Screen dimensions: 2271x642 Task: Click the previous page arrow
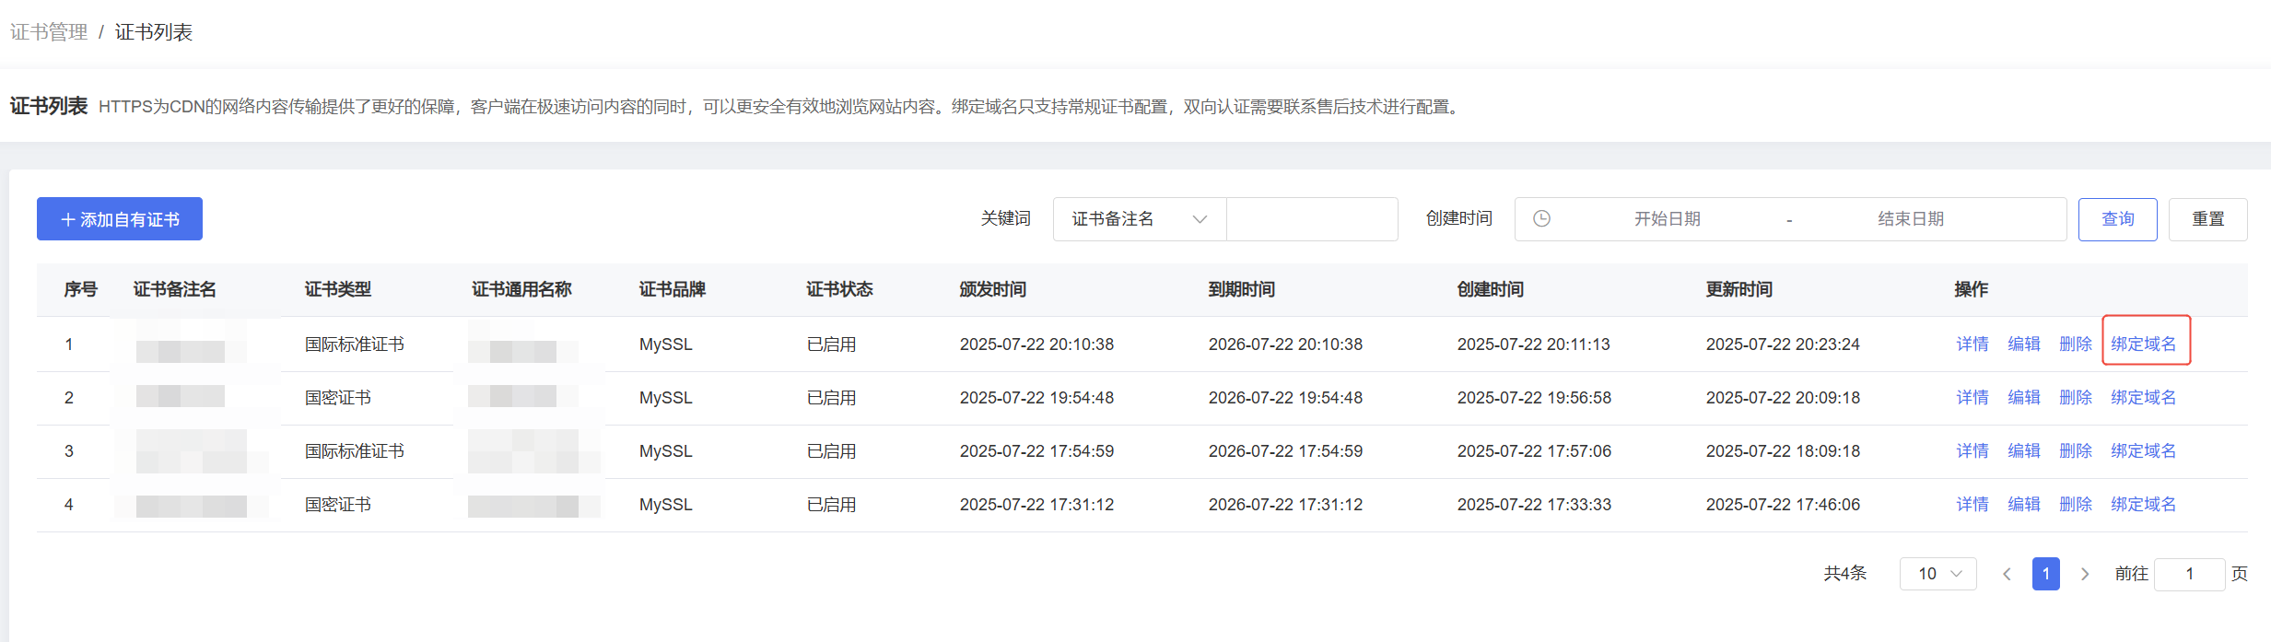click(x=2007, y=574)
